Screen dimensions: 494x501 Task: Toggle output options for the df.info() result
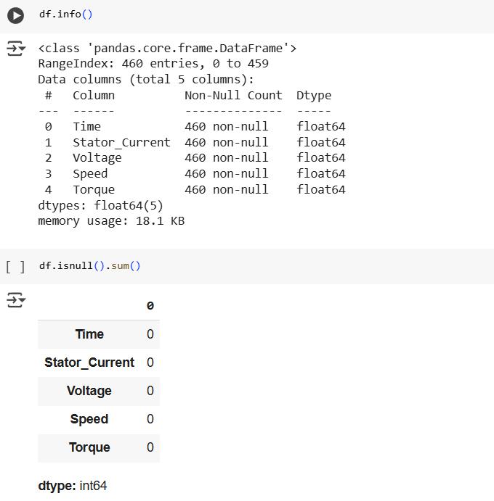click(x=15, y=49)
